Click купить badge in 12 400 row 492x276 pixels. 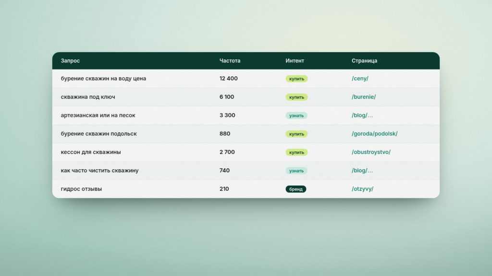(x=296, y=79)
